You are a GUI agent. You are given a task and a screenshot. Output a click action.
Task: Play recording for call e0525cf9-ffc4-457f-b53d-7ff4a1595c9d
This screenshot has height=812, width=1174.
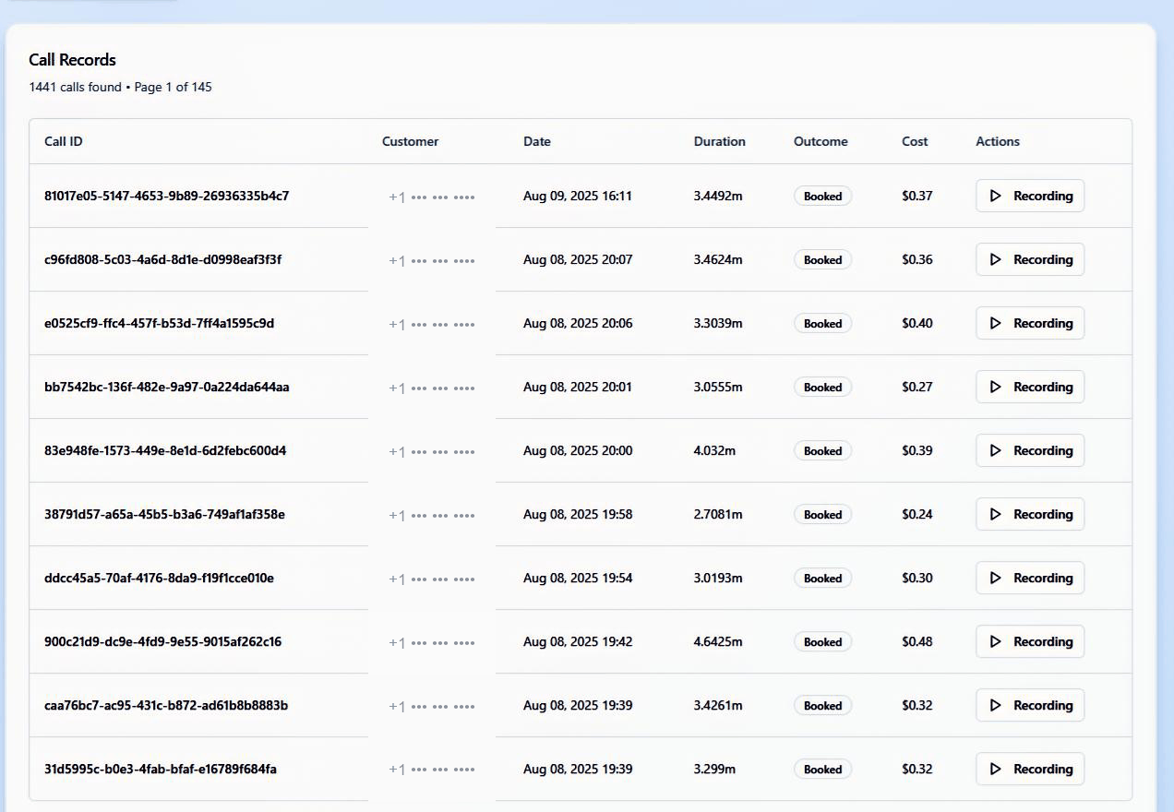1029,323
